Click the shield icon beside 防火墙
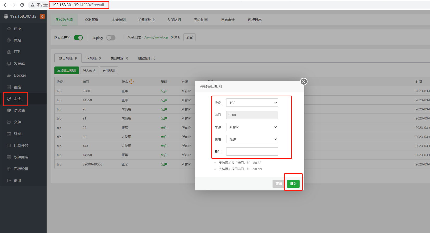The width and height of the screenshot is (430, 233). [x=9, y=110]
